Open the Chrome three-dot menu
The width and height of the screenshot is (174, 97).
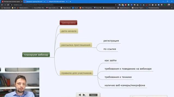point(172,5)
